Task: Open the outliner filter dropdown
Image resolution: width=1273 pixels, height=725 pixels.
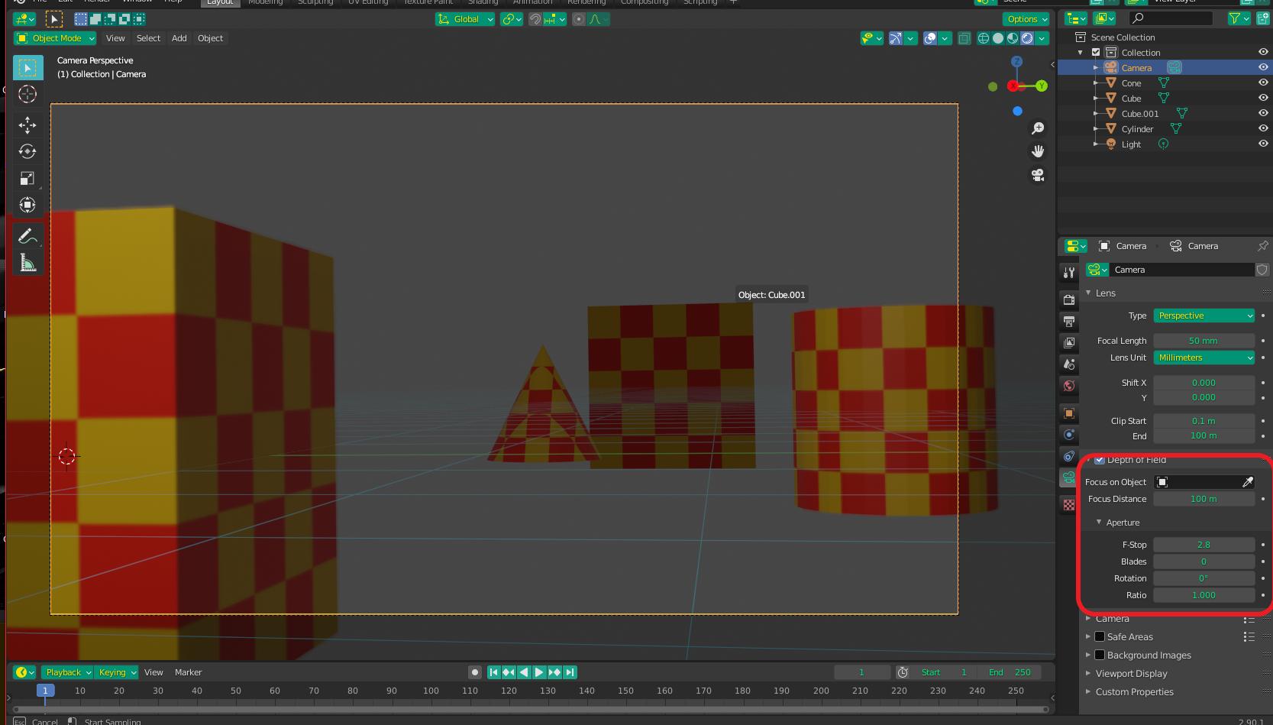Action: click(1239, 18)
